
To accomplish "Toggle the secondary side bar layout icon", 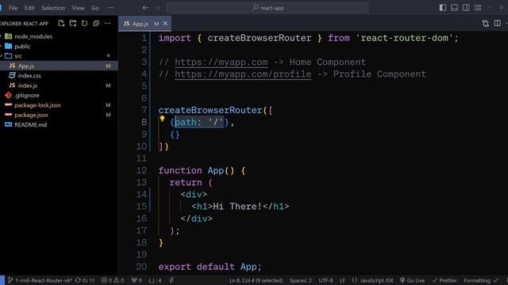I will coord(466,8).
